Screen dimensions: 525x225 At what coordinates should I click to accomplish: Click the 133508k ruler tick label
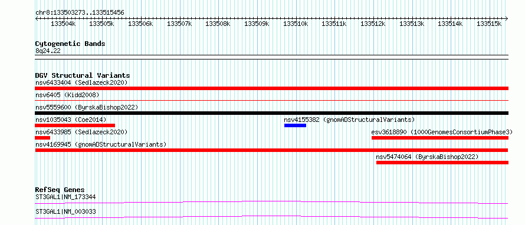pos(218,24)
